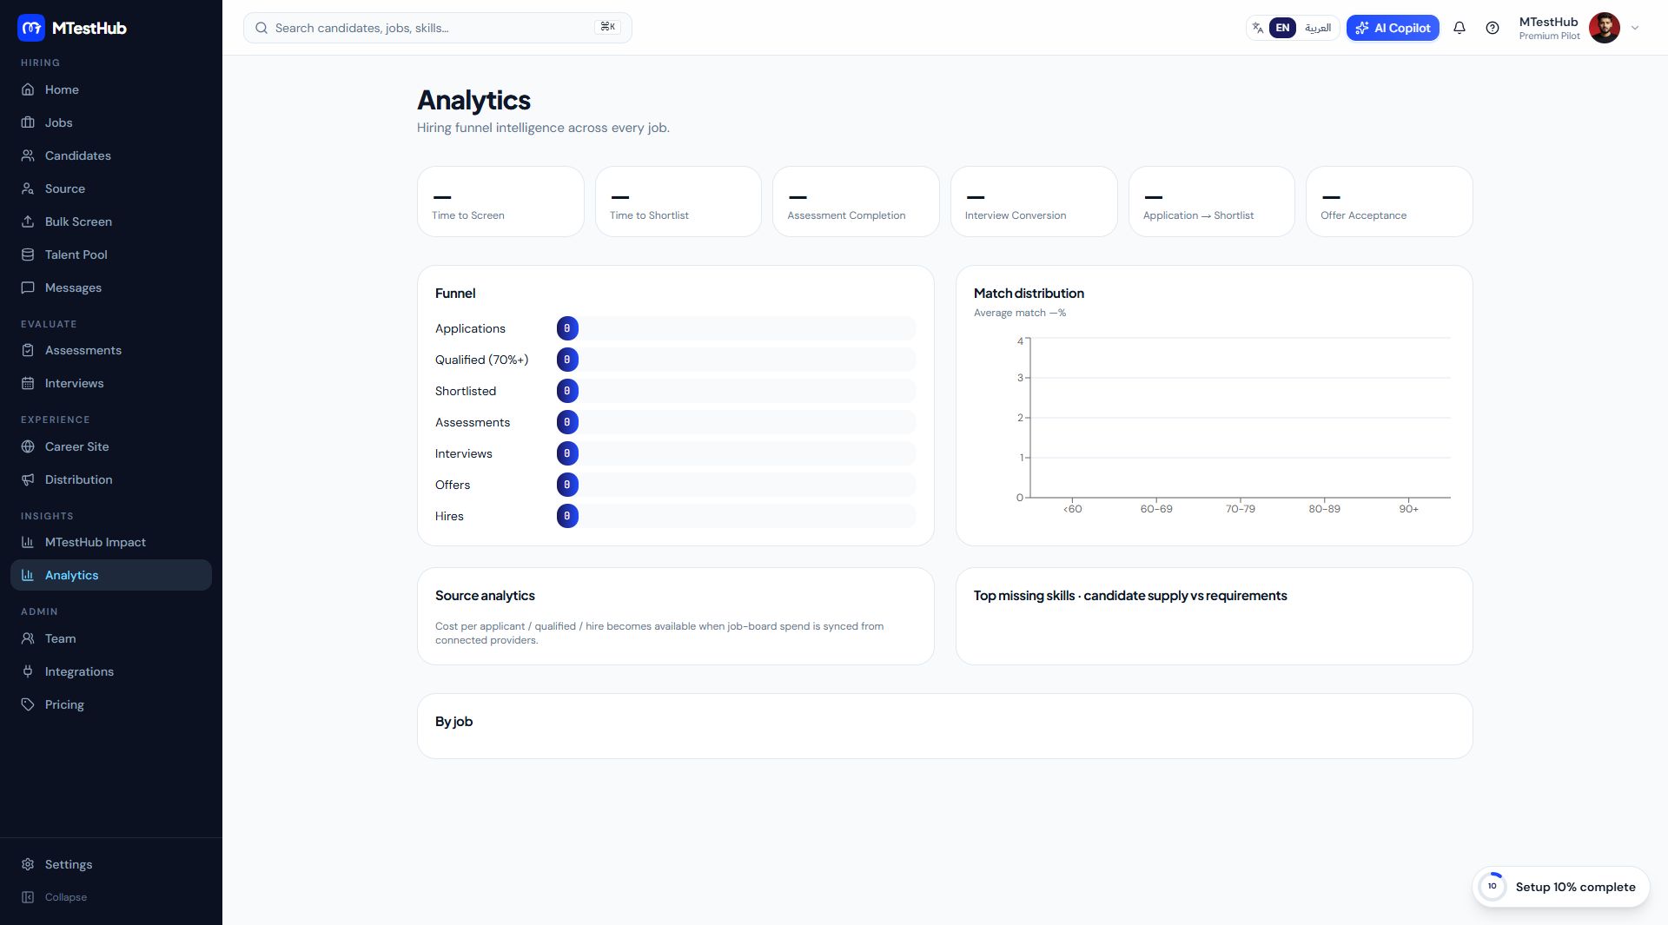
Task: Click the Distribution megaphone icon
Action: [28, 479]
